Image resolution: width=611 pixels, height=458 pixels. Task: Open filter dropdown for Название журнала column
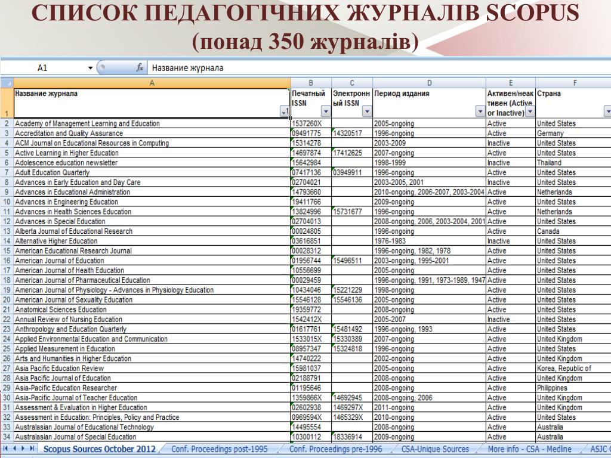(x=285, y=112)
